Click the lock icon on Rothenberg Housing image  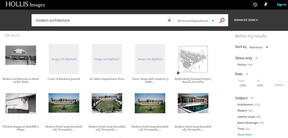(179, 72)
